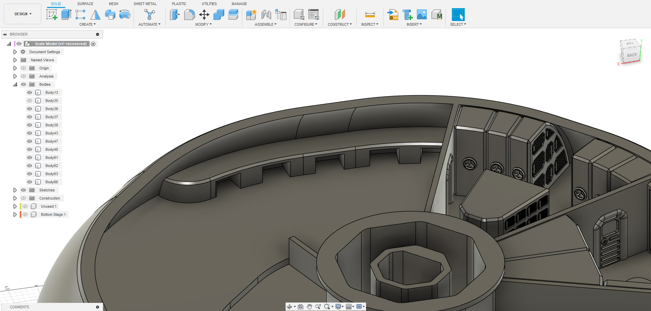Hide Body36 using its eye icon
Image resolution: width=651 pixels, height=311 pixels.
[x=30, y=109]
